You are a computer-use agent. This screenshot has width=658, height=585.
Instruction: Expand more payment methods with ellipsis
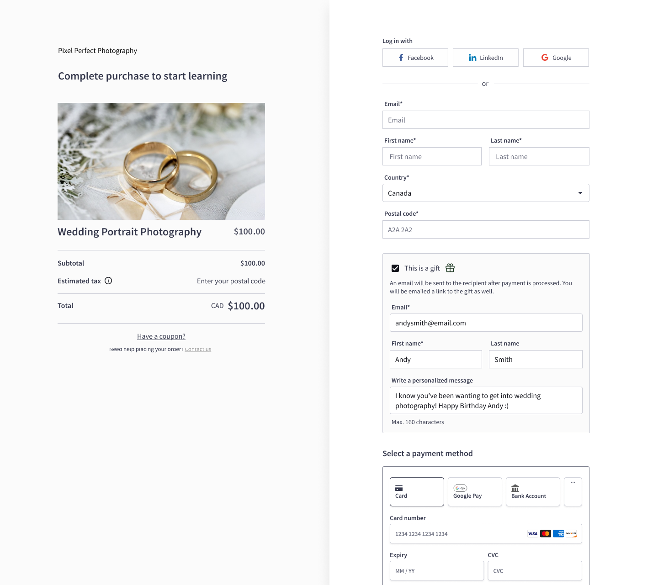[573, 492]
